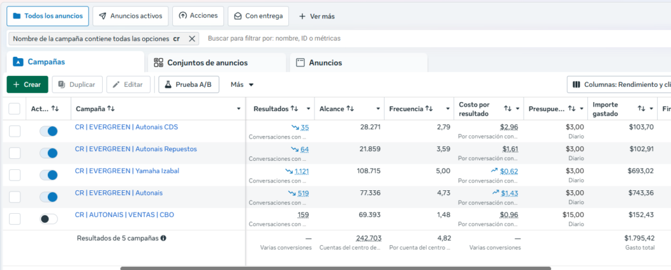This screenshot has width=671, height=270.
Task: Click the total reach value 242.703
Action: 368,238
